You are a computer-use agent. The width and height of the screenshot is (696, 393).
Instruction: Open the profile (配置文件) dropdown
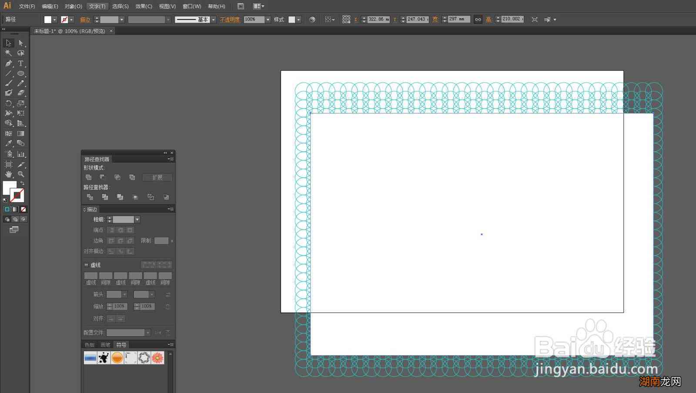pyautogui.click(x=148, y=333)
